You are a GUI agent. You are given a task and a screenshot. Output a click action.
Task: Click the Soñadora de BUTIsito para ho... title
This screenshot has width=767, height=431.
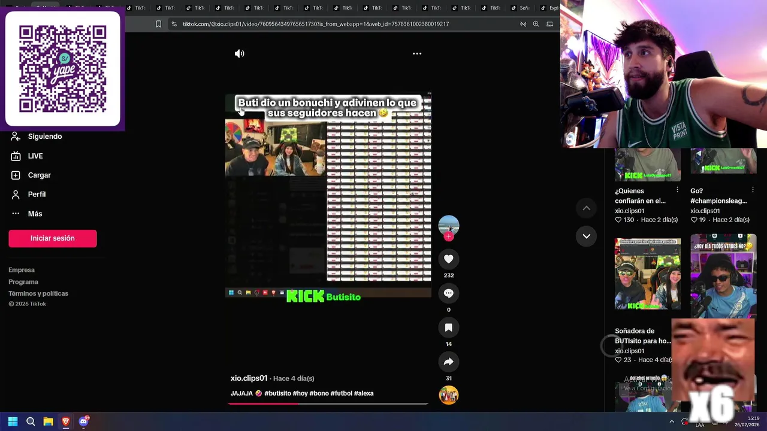pos(643,336)
